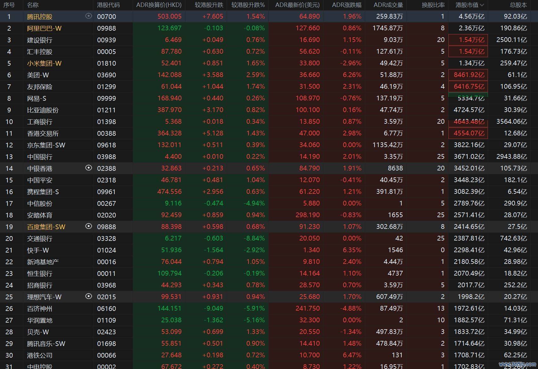Click the ADR price 503.005
The width and height of the screenshot is (538, 369).
pos(169,16)
